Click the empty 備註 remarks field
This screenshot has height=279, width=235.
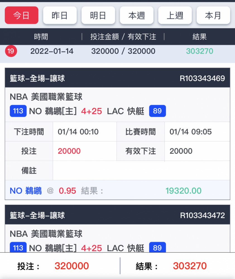141,171
